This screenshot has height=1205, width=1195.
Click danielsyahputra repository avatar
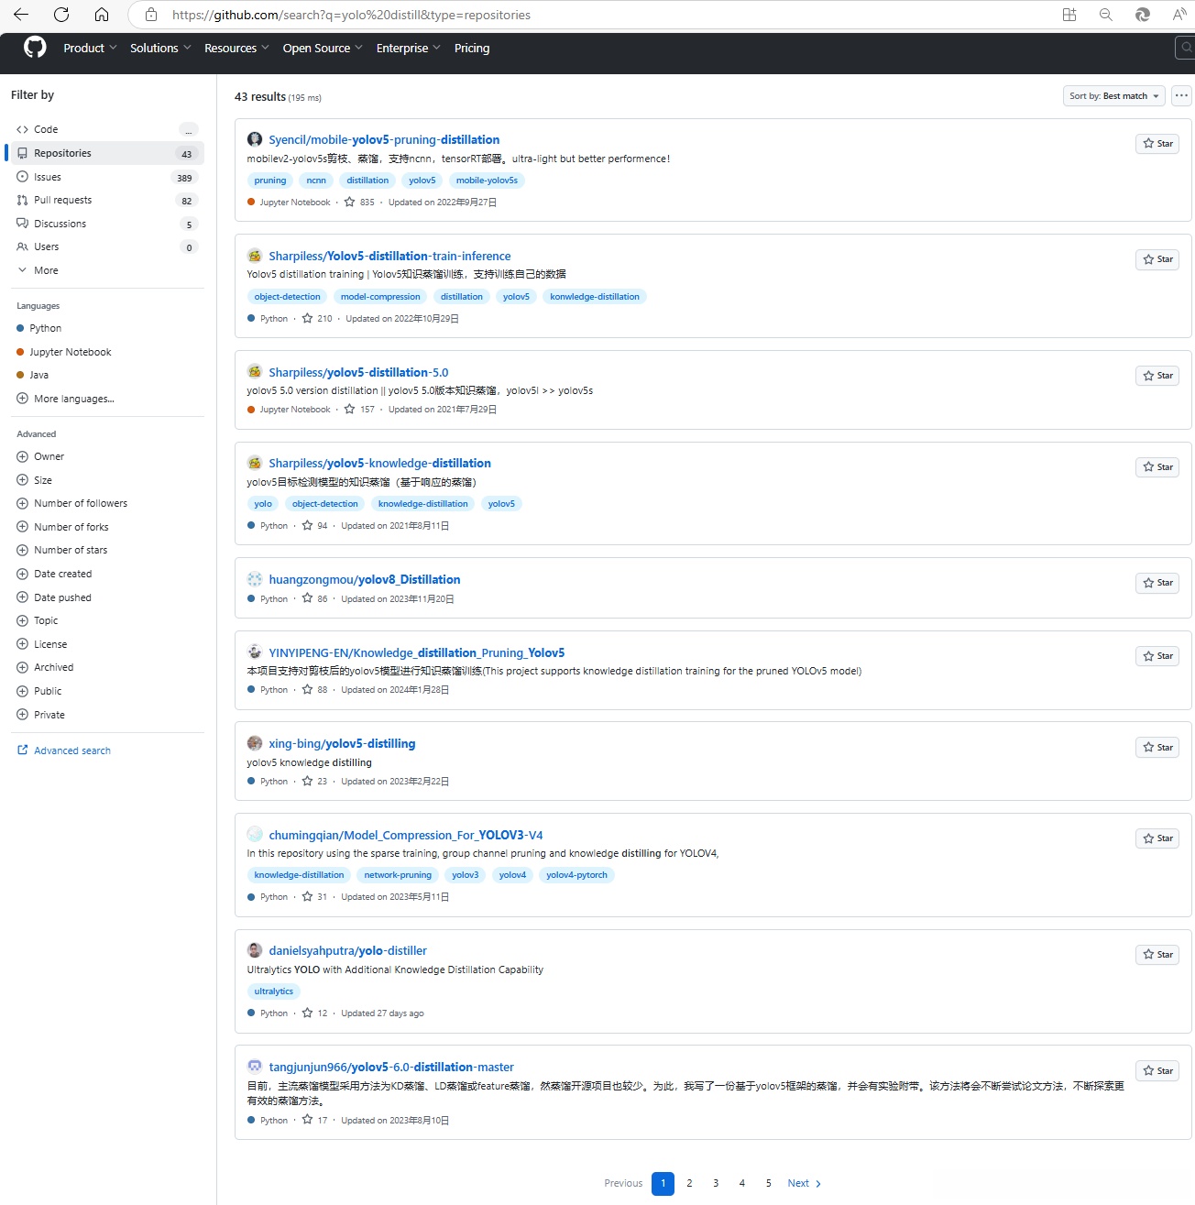[255, 950]
